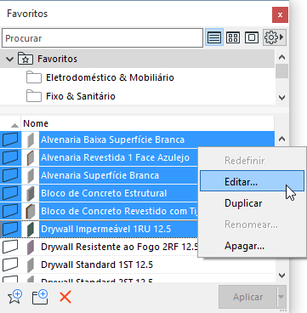Choose Apagar... from the context menu
This screenshot has width=307, height=313.
(244, 246)
